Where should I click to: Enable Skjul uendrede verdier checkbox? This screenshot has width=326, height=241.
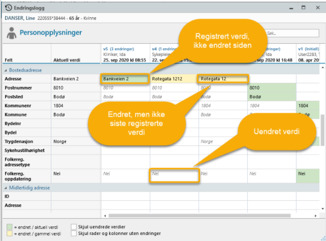pos(74,227)
